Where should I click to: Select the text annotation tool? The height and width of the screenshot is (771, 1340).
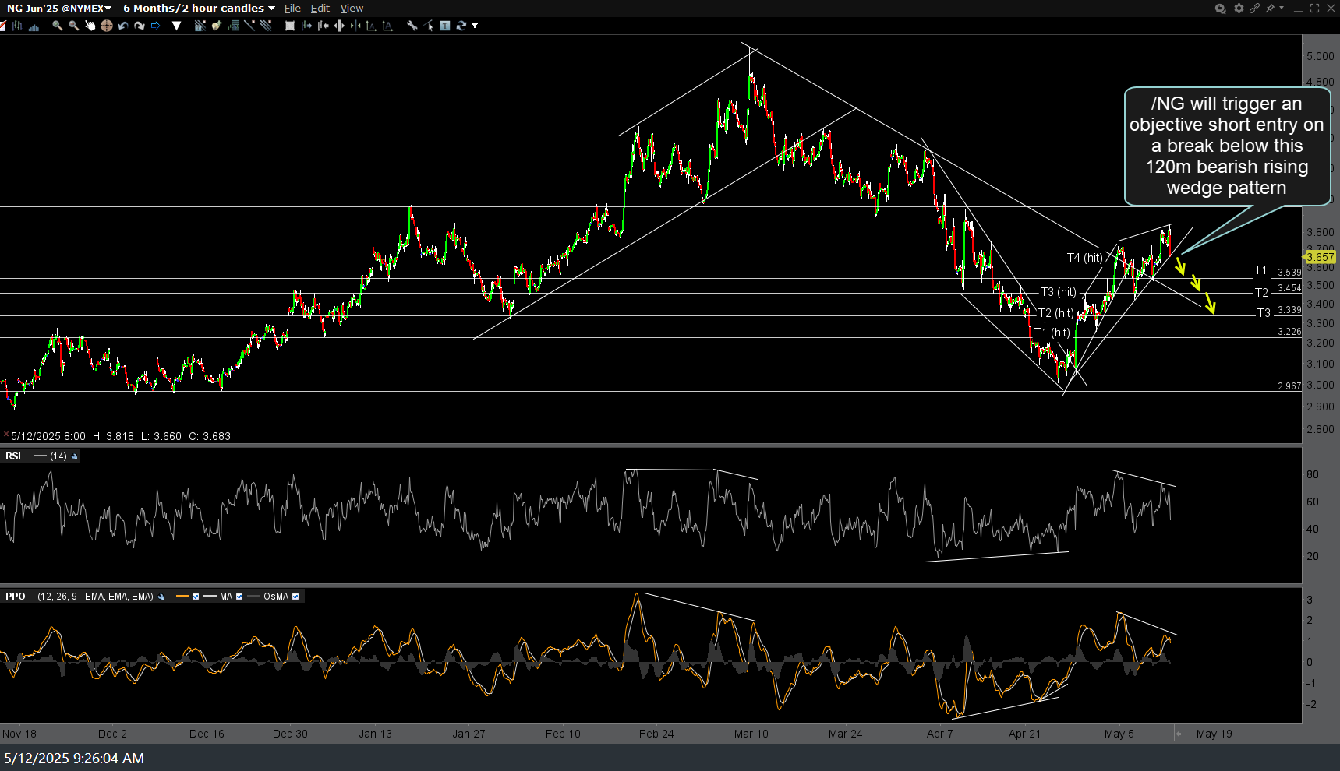pos(445,26)
